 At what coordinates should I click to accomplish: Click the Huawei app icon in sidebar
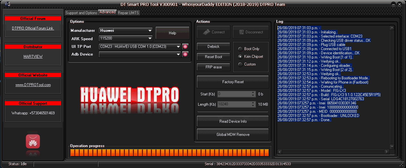coord(33,141)
